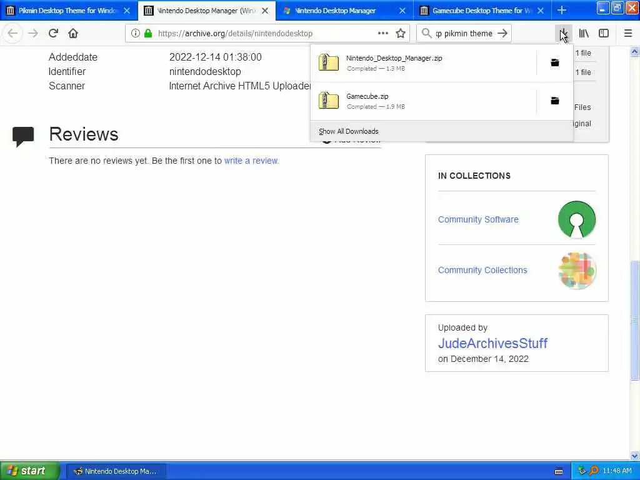The width and height of the screenshot is (640, 480).
Task: Open containing folder for Gamecube.zip
Action: pyautogui.click(x=555, y=101)
